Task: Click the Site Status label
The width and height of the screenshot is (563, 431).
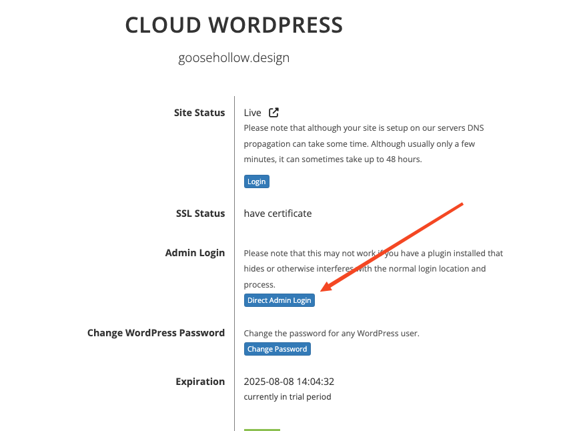Action: point(199,113)
